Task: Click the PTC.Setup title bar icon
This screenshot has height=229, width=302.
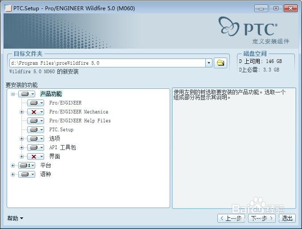Action: click(x=8, y=8)
